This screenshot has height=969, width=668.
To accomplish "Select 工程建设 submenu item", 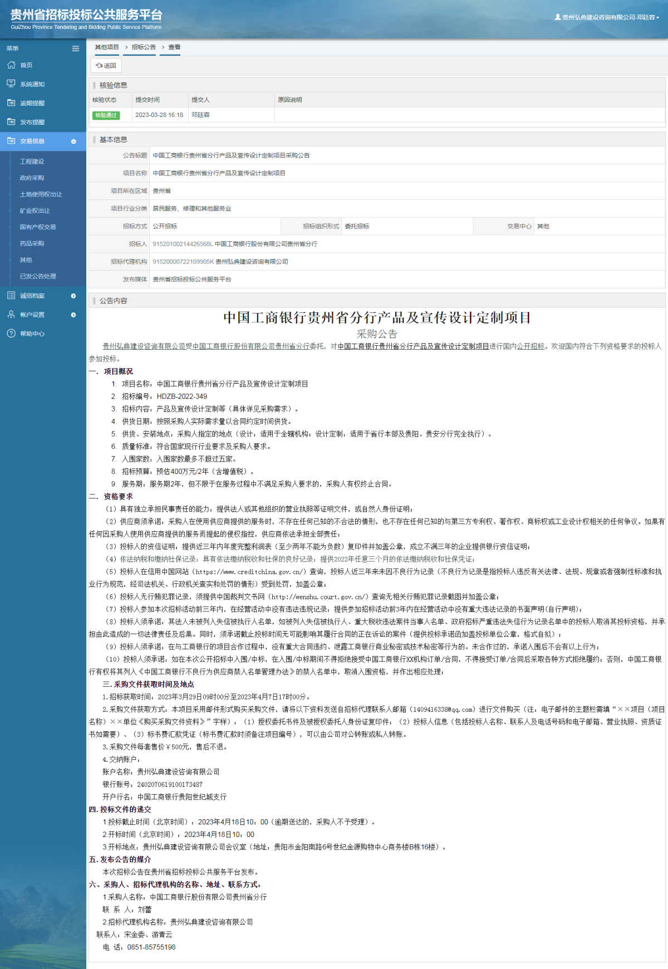I will point(32,161).
